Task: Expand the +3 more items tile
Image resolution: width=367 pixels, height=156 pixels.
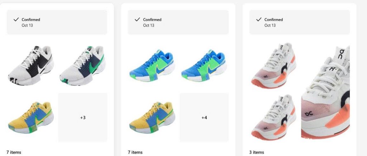Action: click(83, 117)
